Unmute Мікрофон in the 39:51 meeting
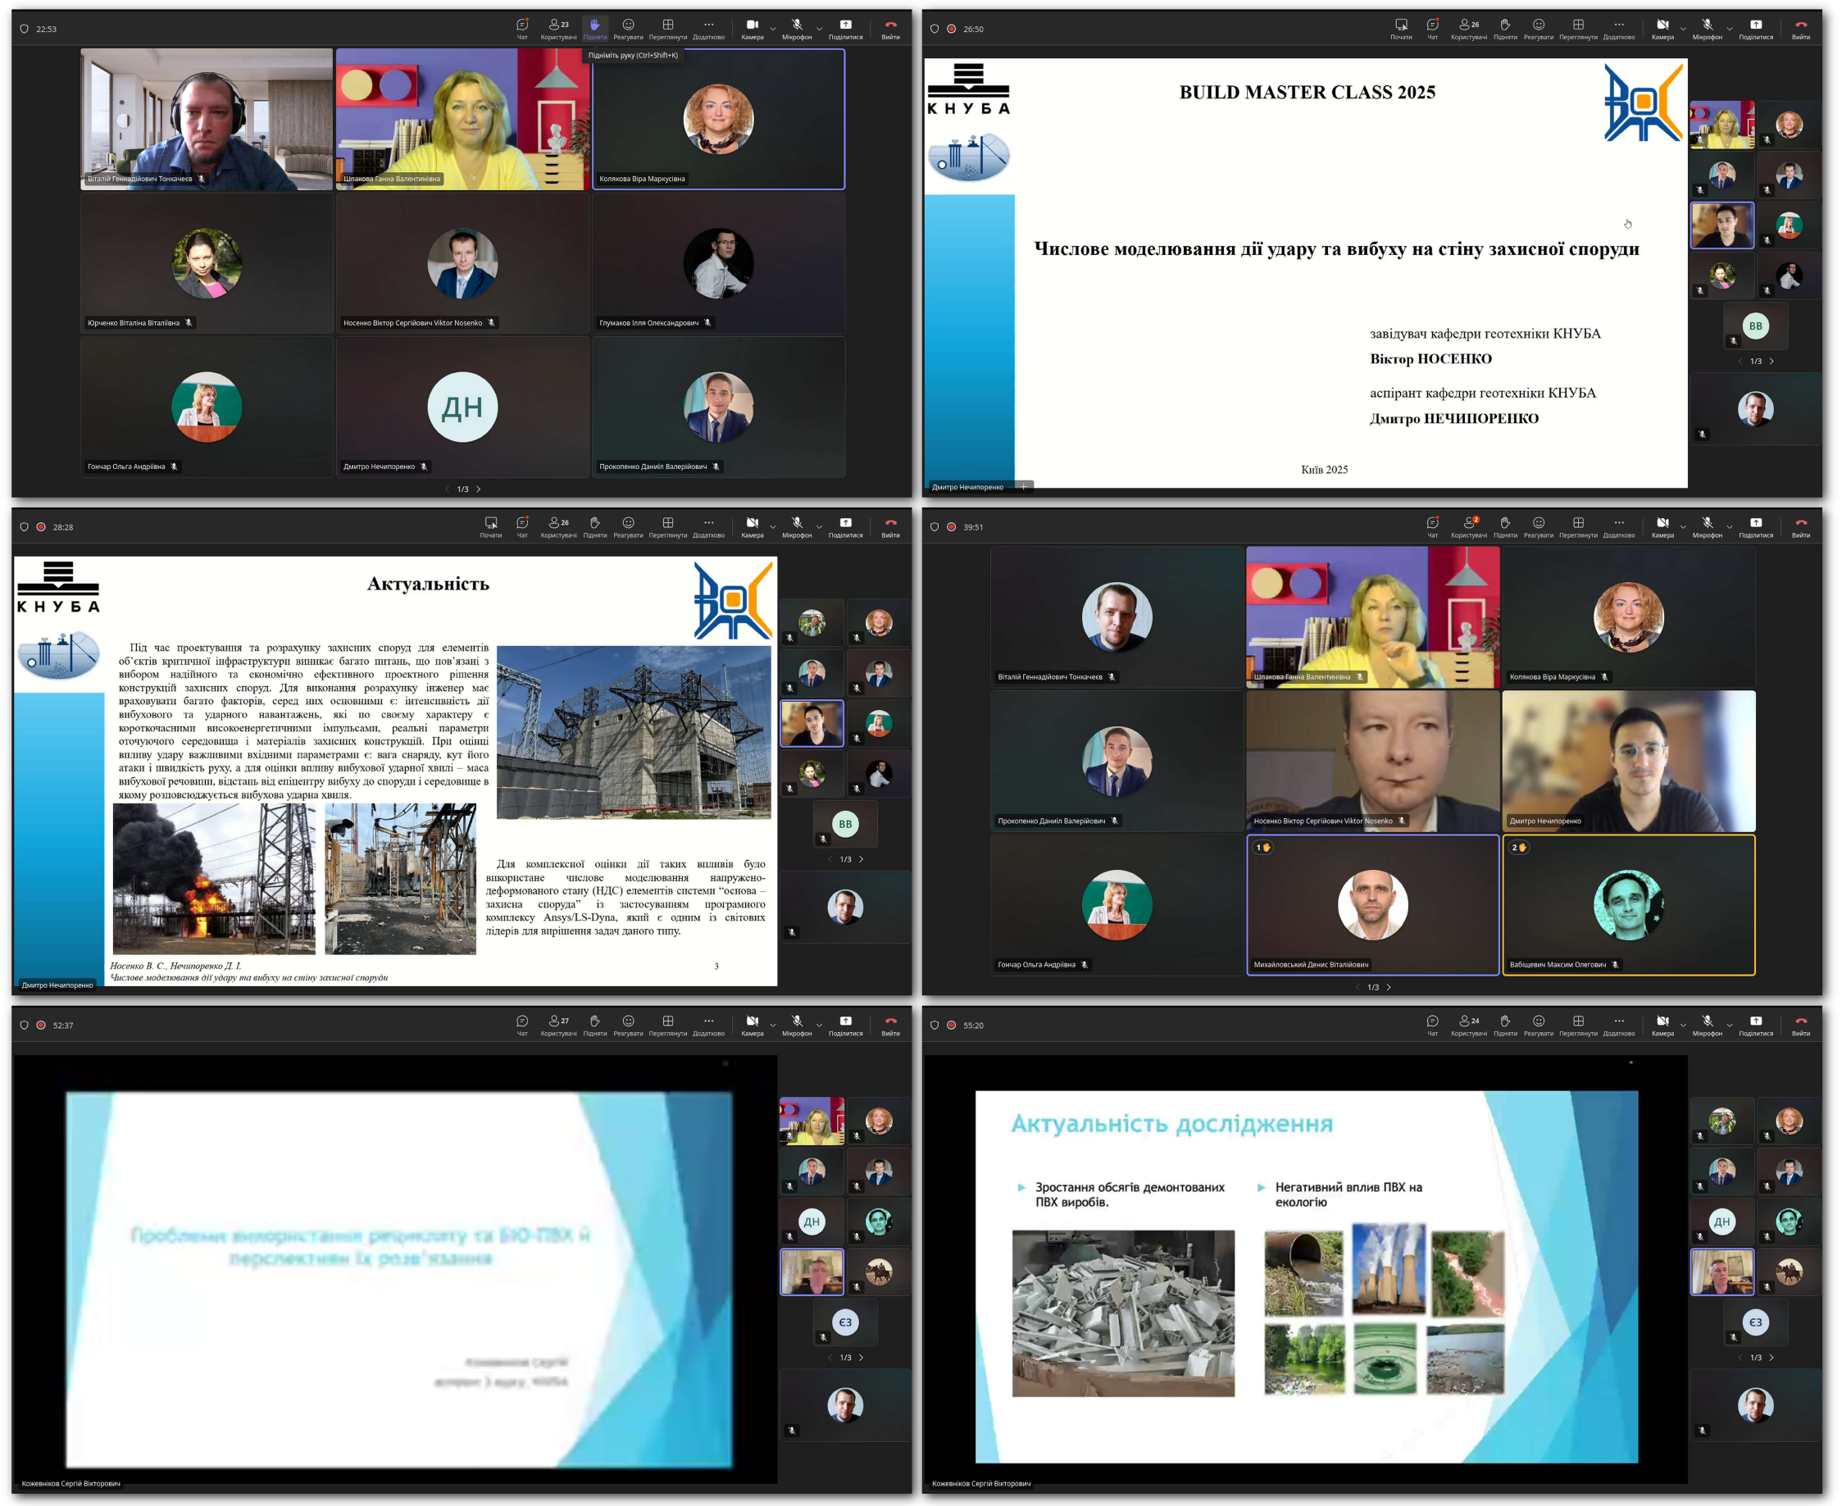1842x1506 pixels. 1707,523
